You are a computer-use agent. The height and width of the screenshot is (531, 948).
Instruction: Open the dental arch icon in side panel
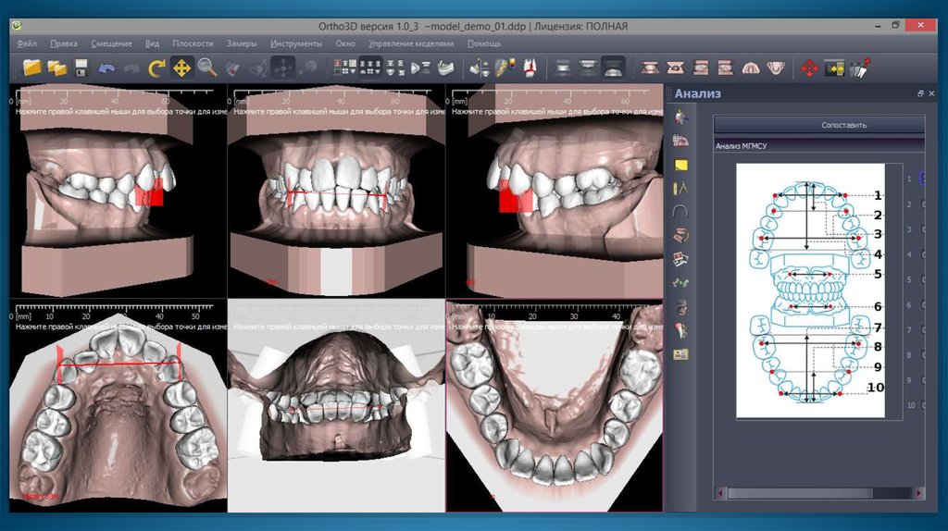(x=681, y=211)
